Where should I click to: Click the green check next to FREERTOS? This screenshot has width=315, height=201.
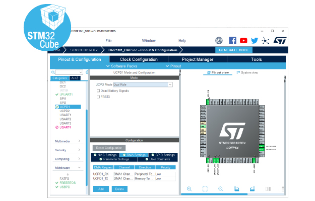(x=57, y=183)
